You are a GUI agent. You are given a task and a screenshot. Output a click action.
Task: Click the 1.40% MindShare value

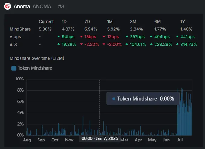[186, 29]
